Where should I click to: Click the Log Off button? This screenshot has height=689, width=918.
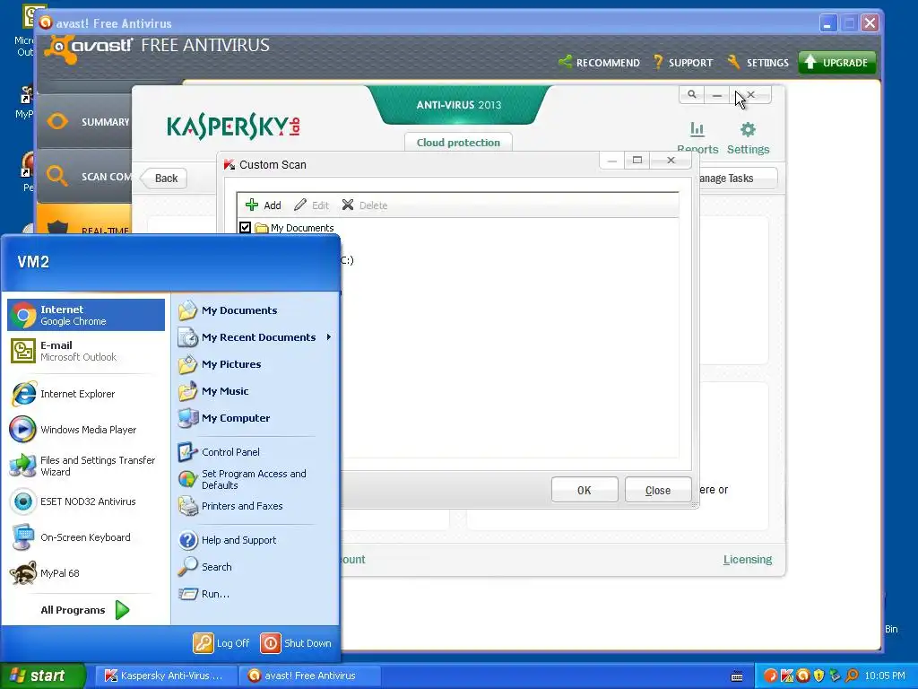pyautogui.click(x=222, y=643)
